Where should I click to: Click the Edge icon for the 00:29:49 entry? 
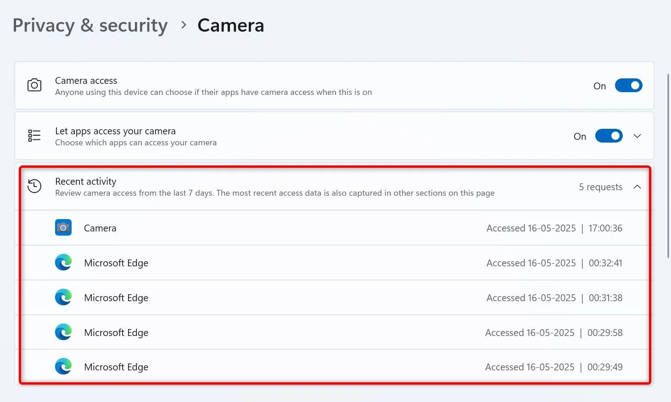[x=63, y=367]
